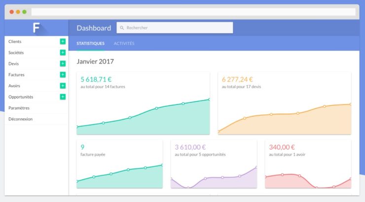
Task: Click the plus icon beside Avoirs
Action: pos(63,86)
